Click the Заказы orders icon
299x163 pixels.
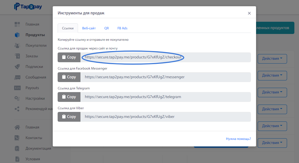[17, 56]
